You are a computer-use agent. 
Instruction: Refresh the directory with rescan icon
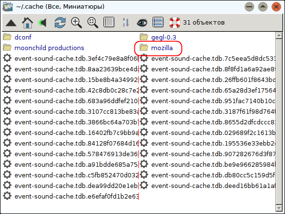(60, 23)
